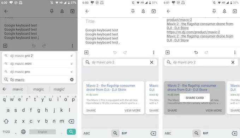Select GIF tab in middle screen
The width and height of the screenshot is (240, 138).
coord(125,133)
